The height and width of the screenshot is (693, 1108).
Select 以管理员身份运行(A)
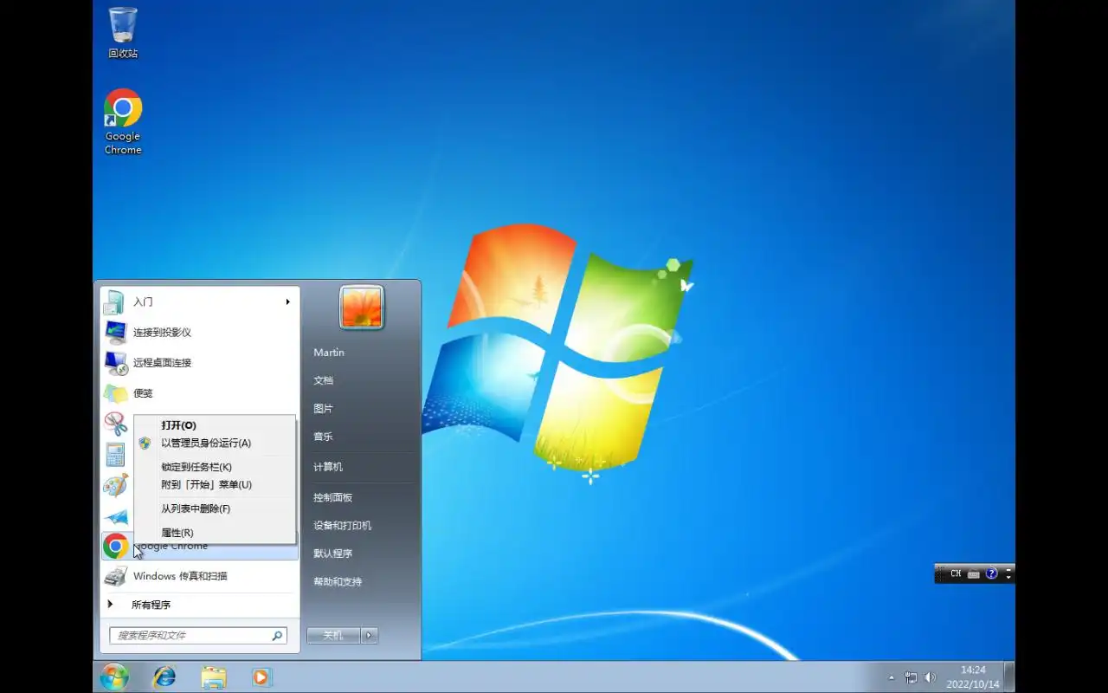[x=216, y=443]
